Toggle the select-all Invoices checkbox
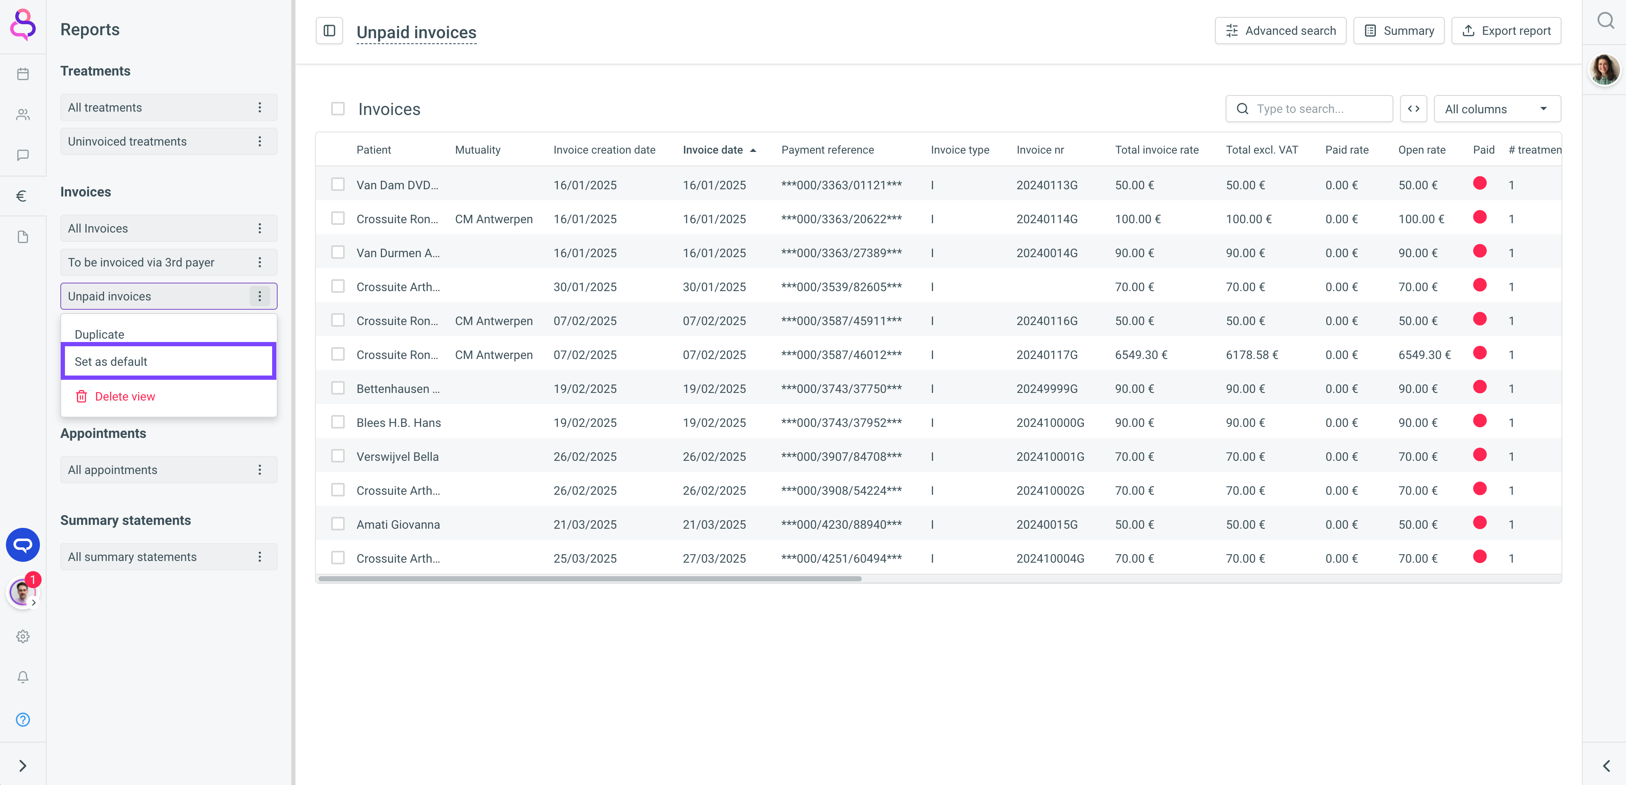 click(x=338, y=109)
